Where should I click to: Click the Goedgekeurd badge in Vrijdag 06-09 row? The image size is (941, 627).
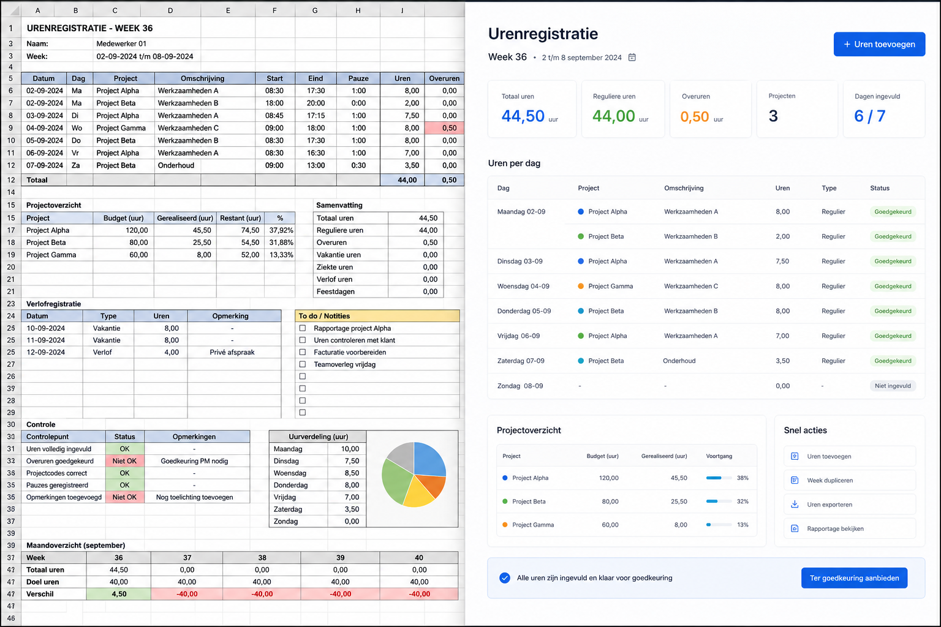coord(893,336)
